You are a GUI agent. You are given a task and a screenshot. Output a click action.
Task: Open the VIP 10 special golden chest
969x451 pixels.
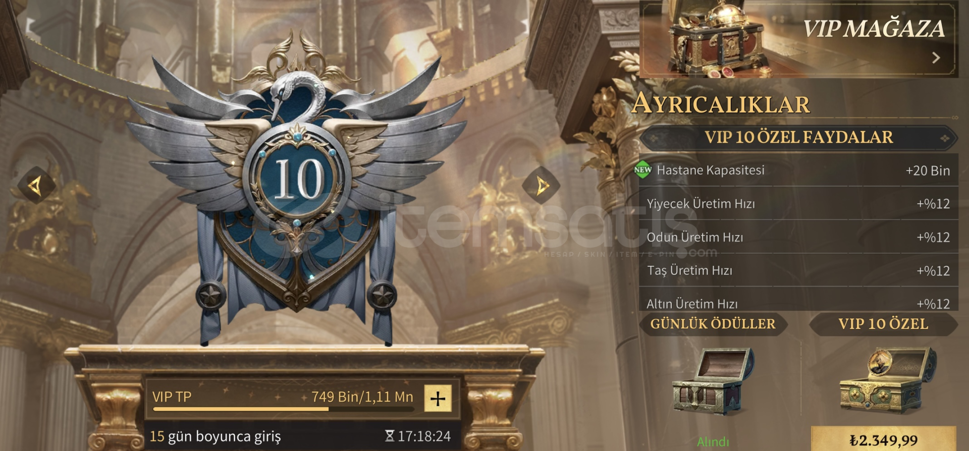point(887,381)
